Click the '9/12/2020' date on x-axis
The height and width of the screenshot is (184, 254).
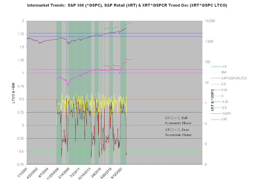117,173
